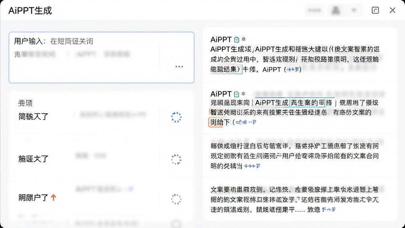Click the small icon right of first AiPPT badge
Screen dimensions: 405x228
[244, 39]
